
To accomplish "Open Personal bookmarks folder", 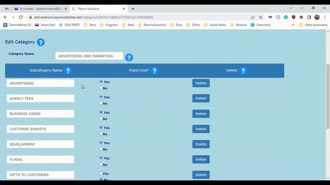I will pyautogui.click(x=238, y=25).
